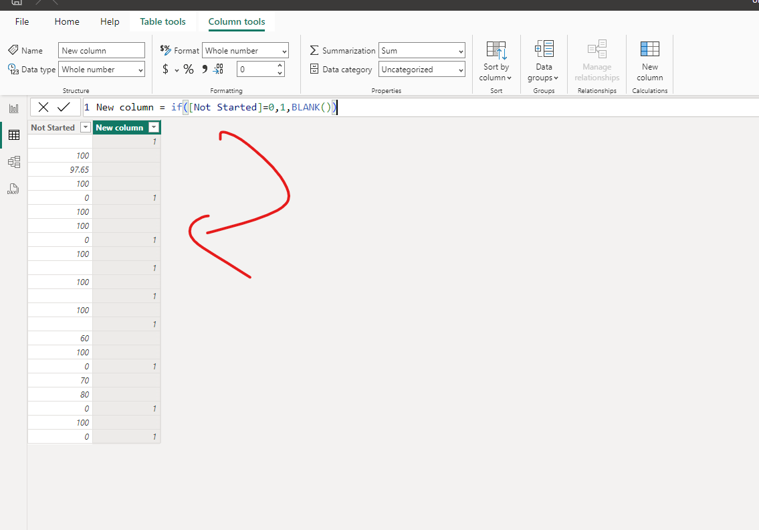Open Data type dropdown Whole number
The height and width of the screenshot is (530, 759).
coord(102,70)
